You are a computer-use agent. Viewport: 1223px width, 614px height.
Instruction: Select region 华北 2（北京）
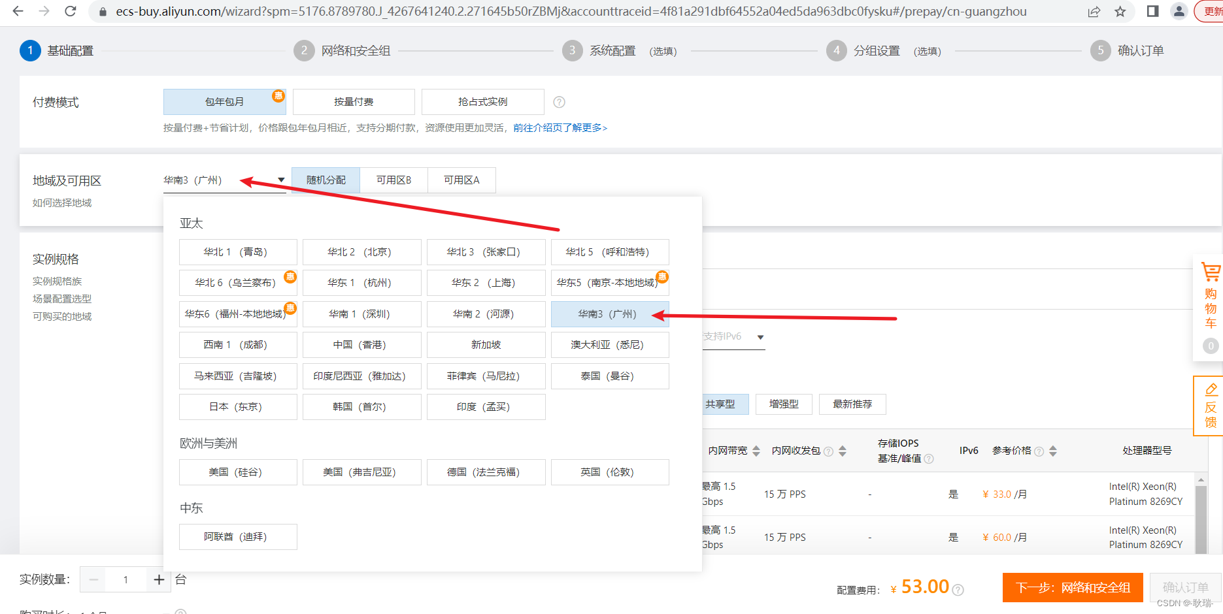(x=362, y=252)
